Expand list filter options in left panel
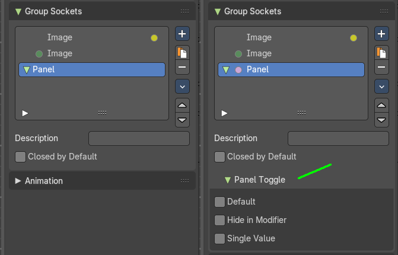Image resolution: width=398 pixels, height=255 pixels. coord(25,113)
